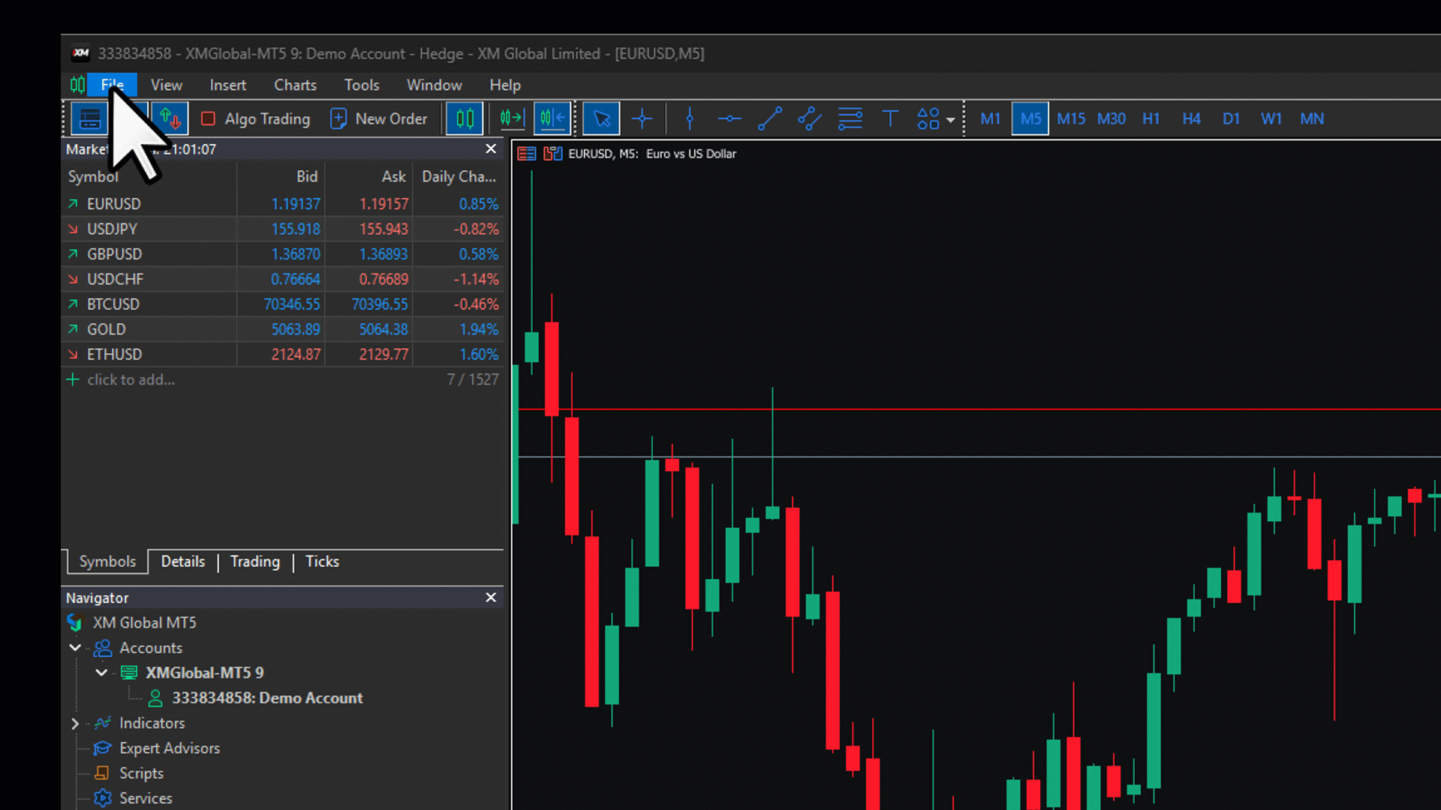
Task: Select the GBPUSD symbol row
Action: (x=282, y=254)
